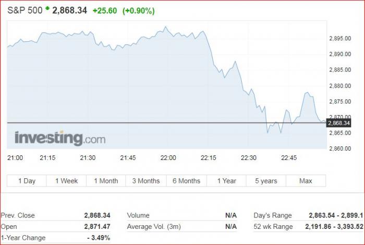The image size is (365, 245).
Task: Click the 21:30 time axis label
Action: [x=88, y=158]
